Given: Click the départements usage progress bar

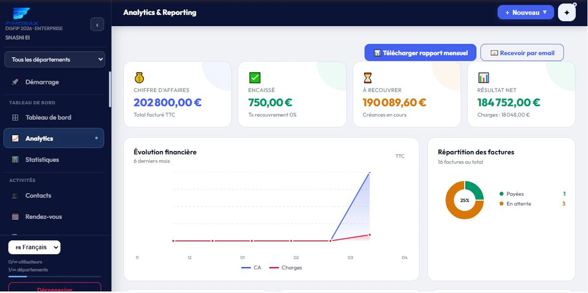Looking at the screenshot, I should (54, 276).
